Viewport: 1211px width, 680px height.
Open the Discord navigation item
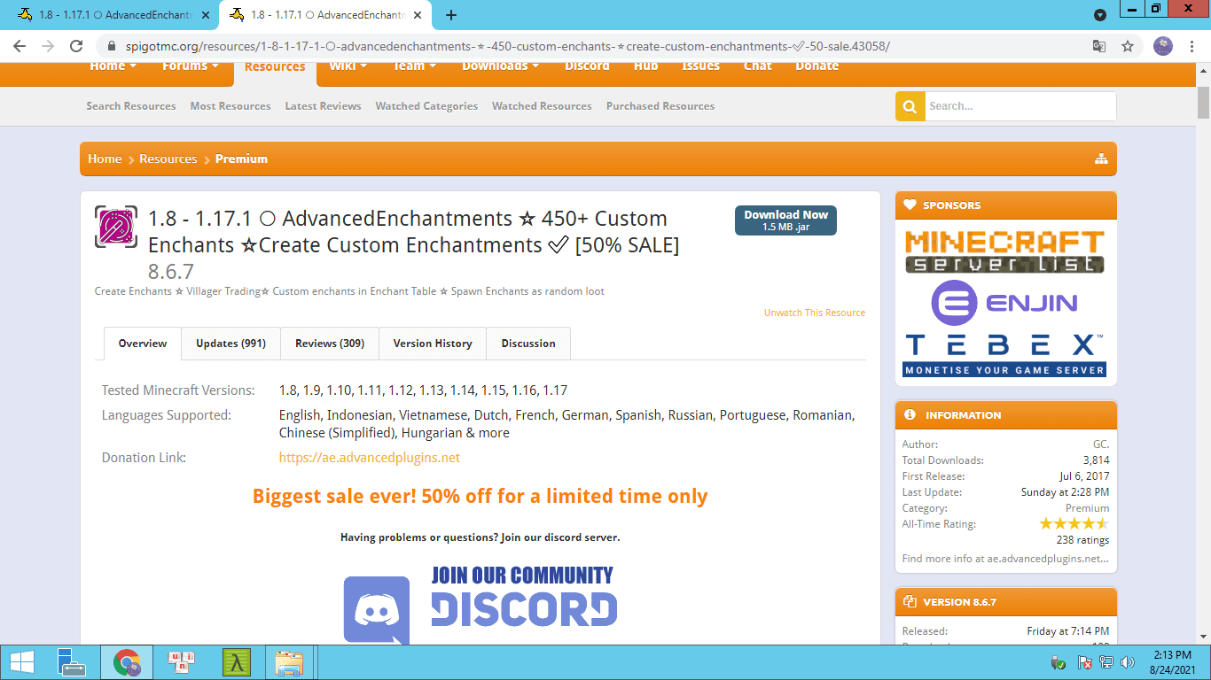pos(587,66)
